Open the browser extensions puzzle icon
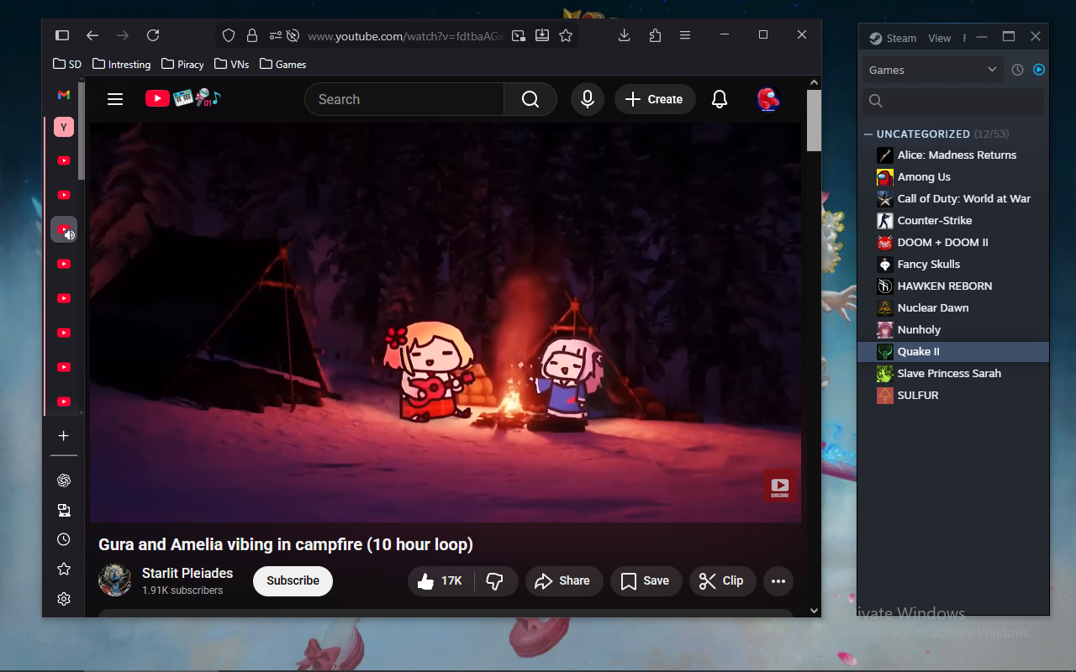Screen dimensions: 1076x672 (x=655, y=35)
